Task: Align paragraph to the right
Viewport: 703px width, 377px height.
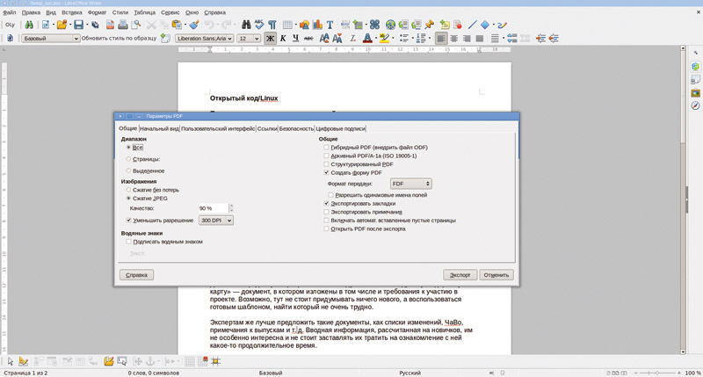Action: (467, 39)
